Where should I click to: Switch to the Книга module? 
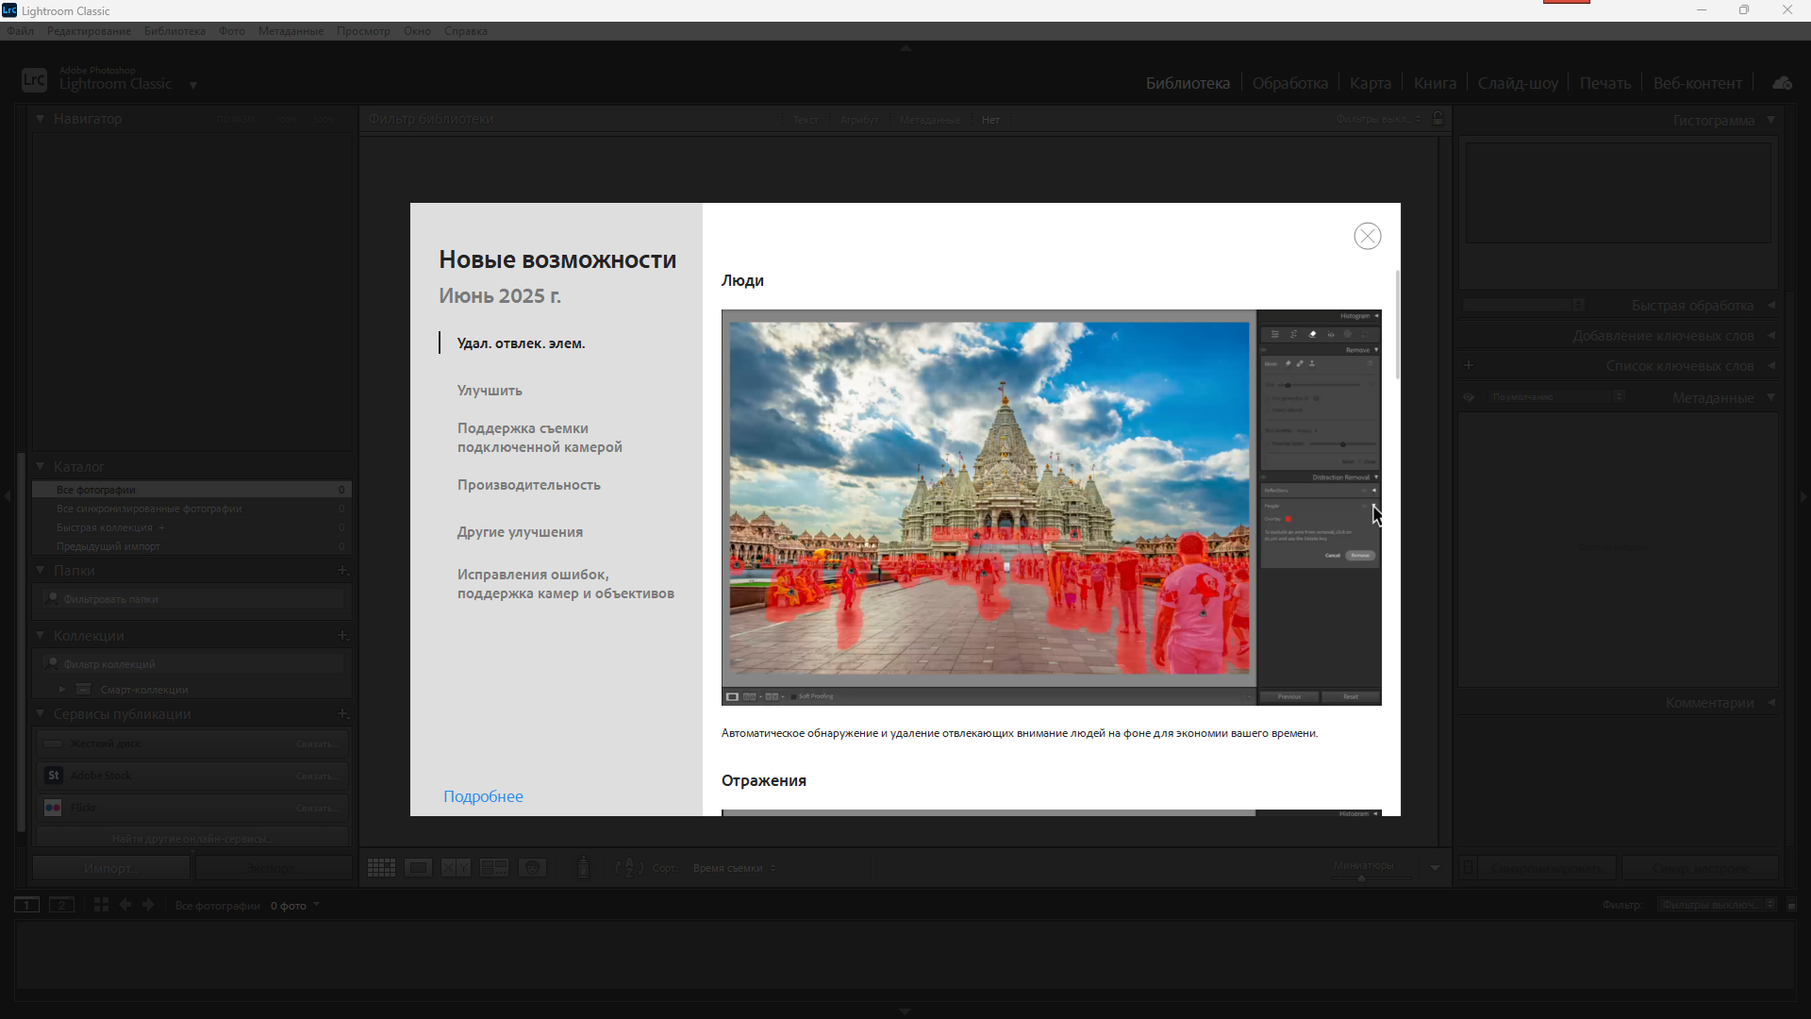(x=1434, y=83)
